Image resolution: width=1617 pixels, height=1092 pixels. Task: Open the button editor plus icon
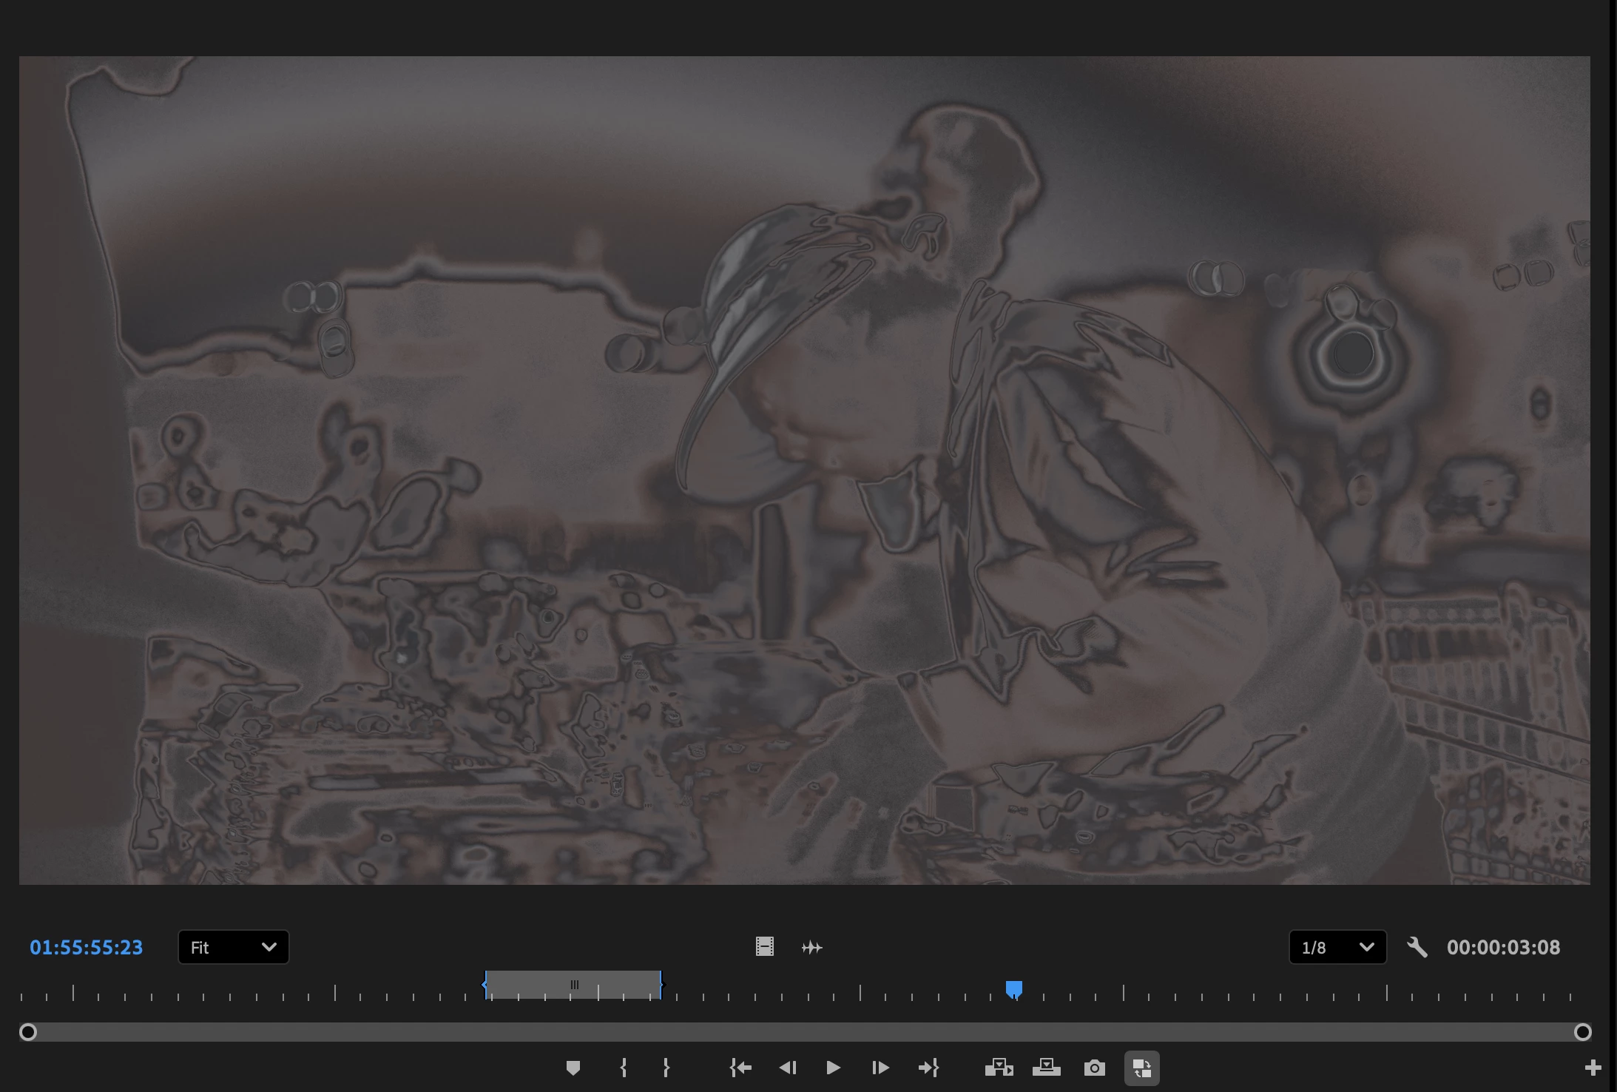pos(1593,1068)
